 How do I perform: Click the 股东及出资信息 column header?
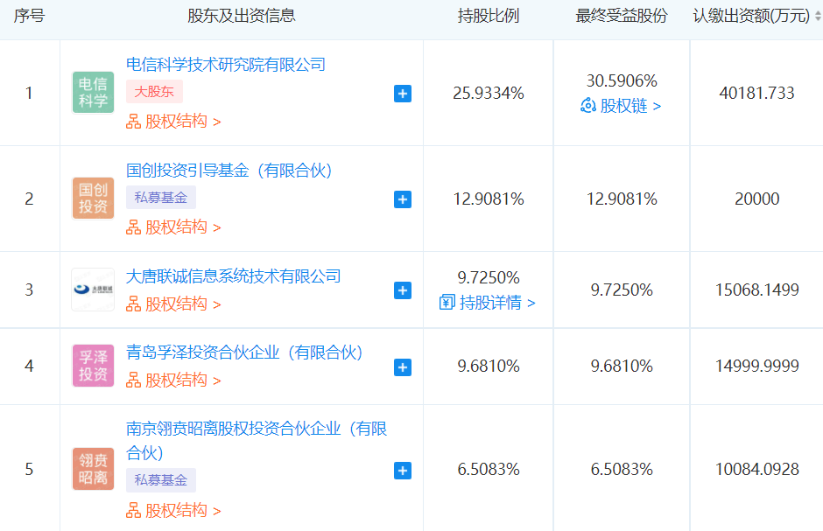coord(242,16)
